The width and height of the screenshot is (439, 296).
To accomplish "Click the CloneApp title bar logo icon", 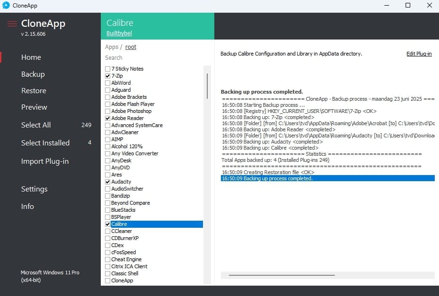I will click(6, 5).
